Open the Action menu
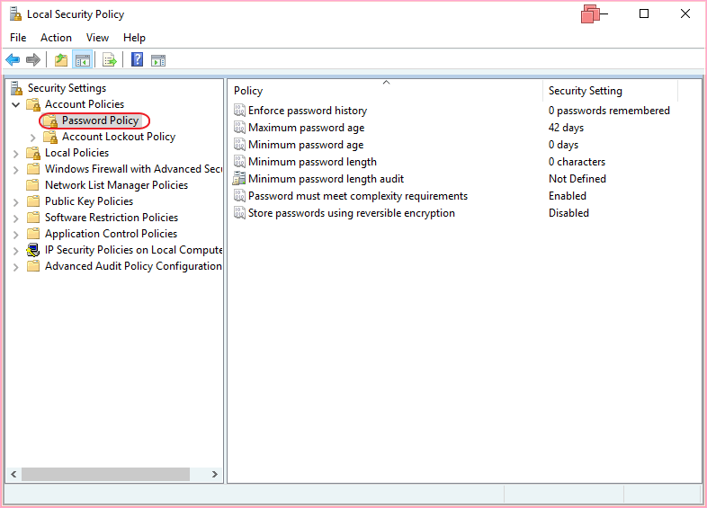707x508 pixels. [x=56, y=38]
